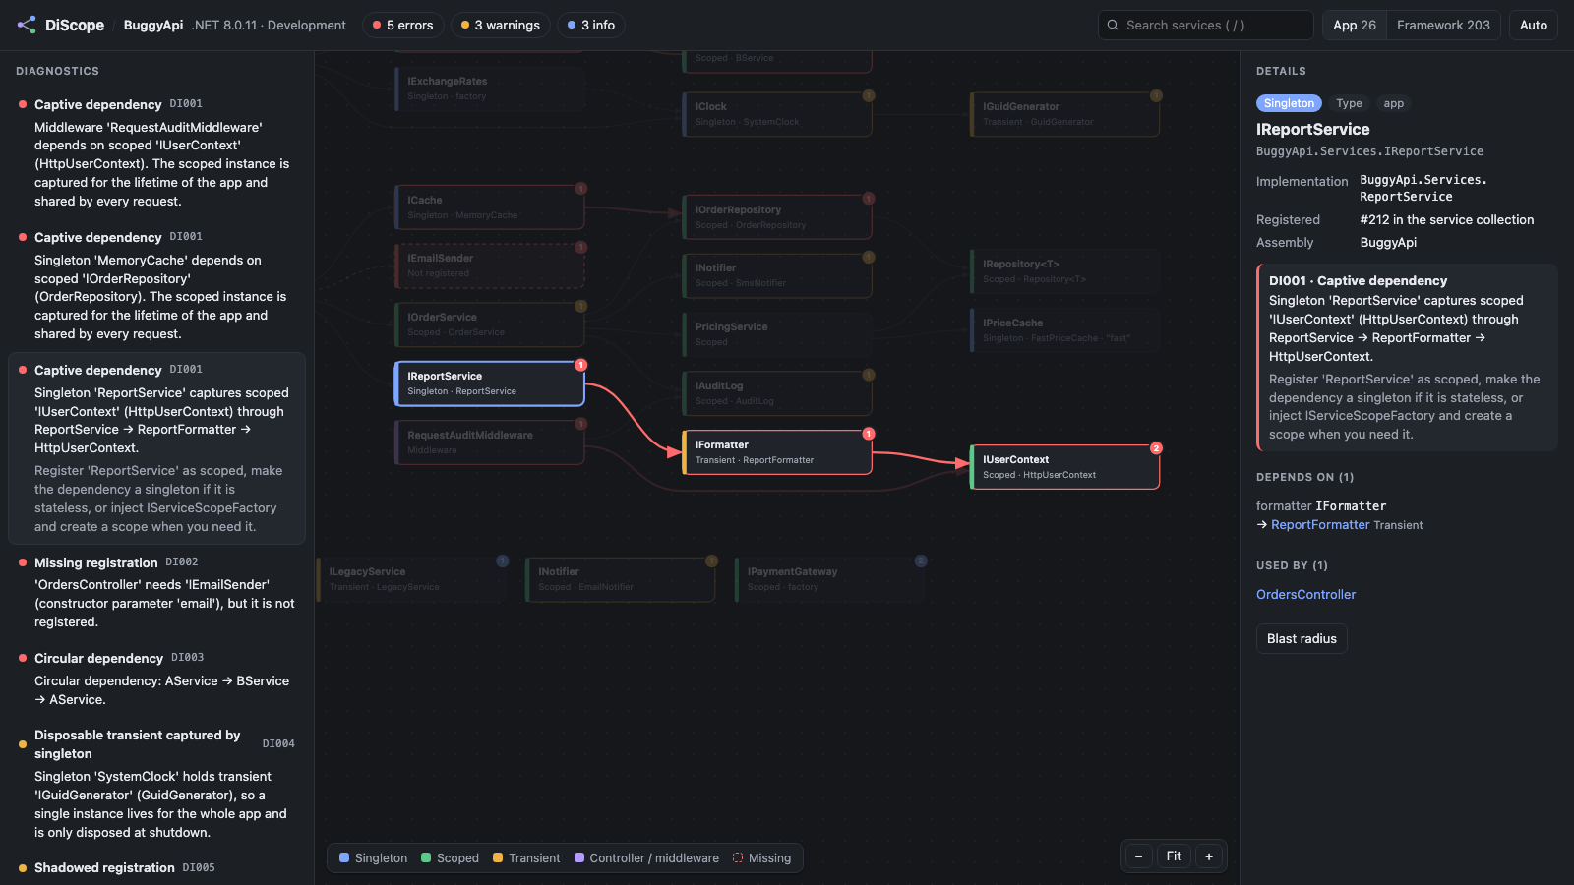Switch to App 26 services
This screenshot has width=1574, height=885.
tap(1355, 25)
